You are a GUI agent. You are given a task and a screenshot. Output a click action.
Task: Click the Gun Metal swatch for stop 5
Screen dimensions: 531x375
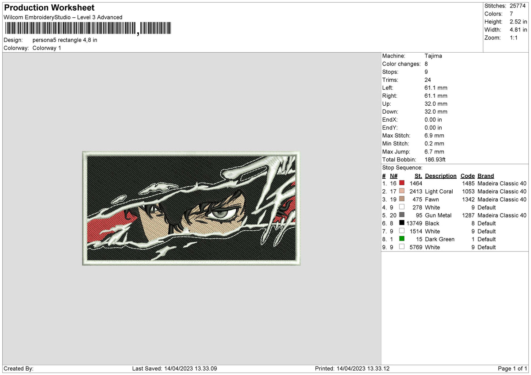[402, 215]
